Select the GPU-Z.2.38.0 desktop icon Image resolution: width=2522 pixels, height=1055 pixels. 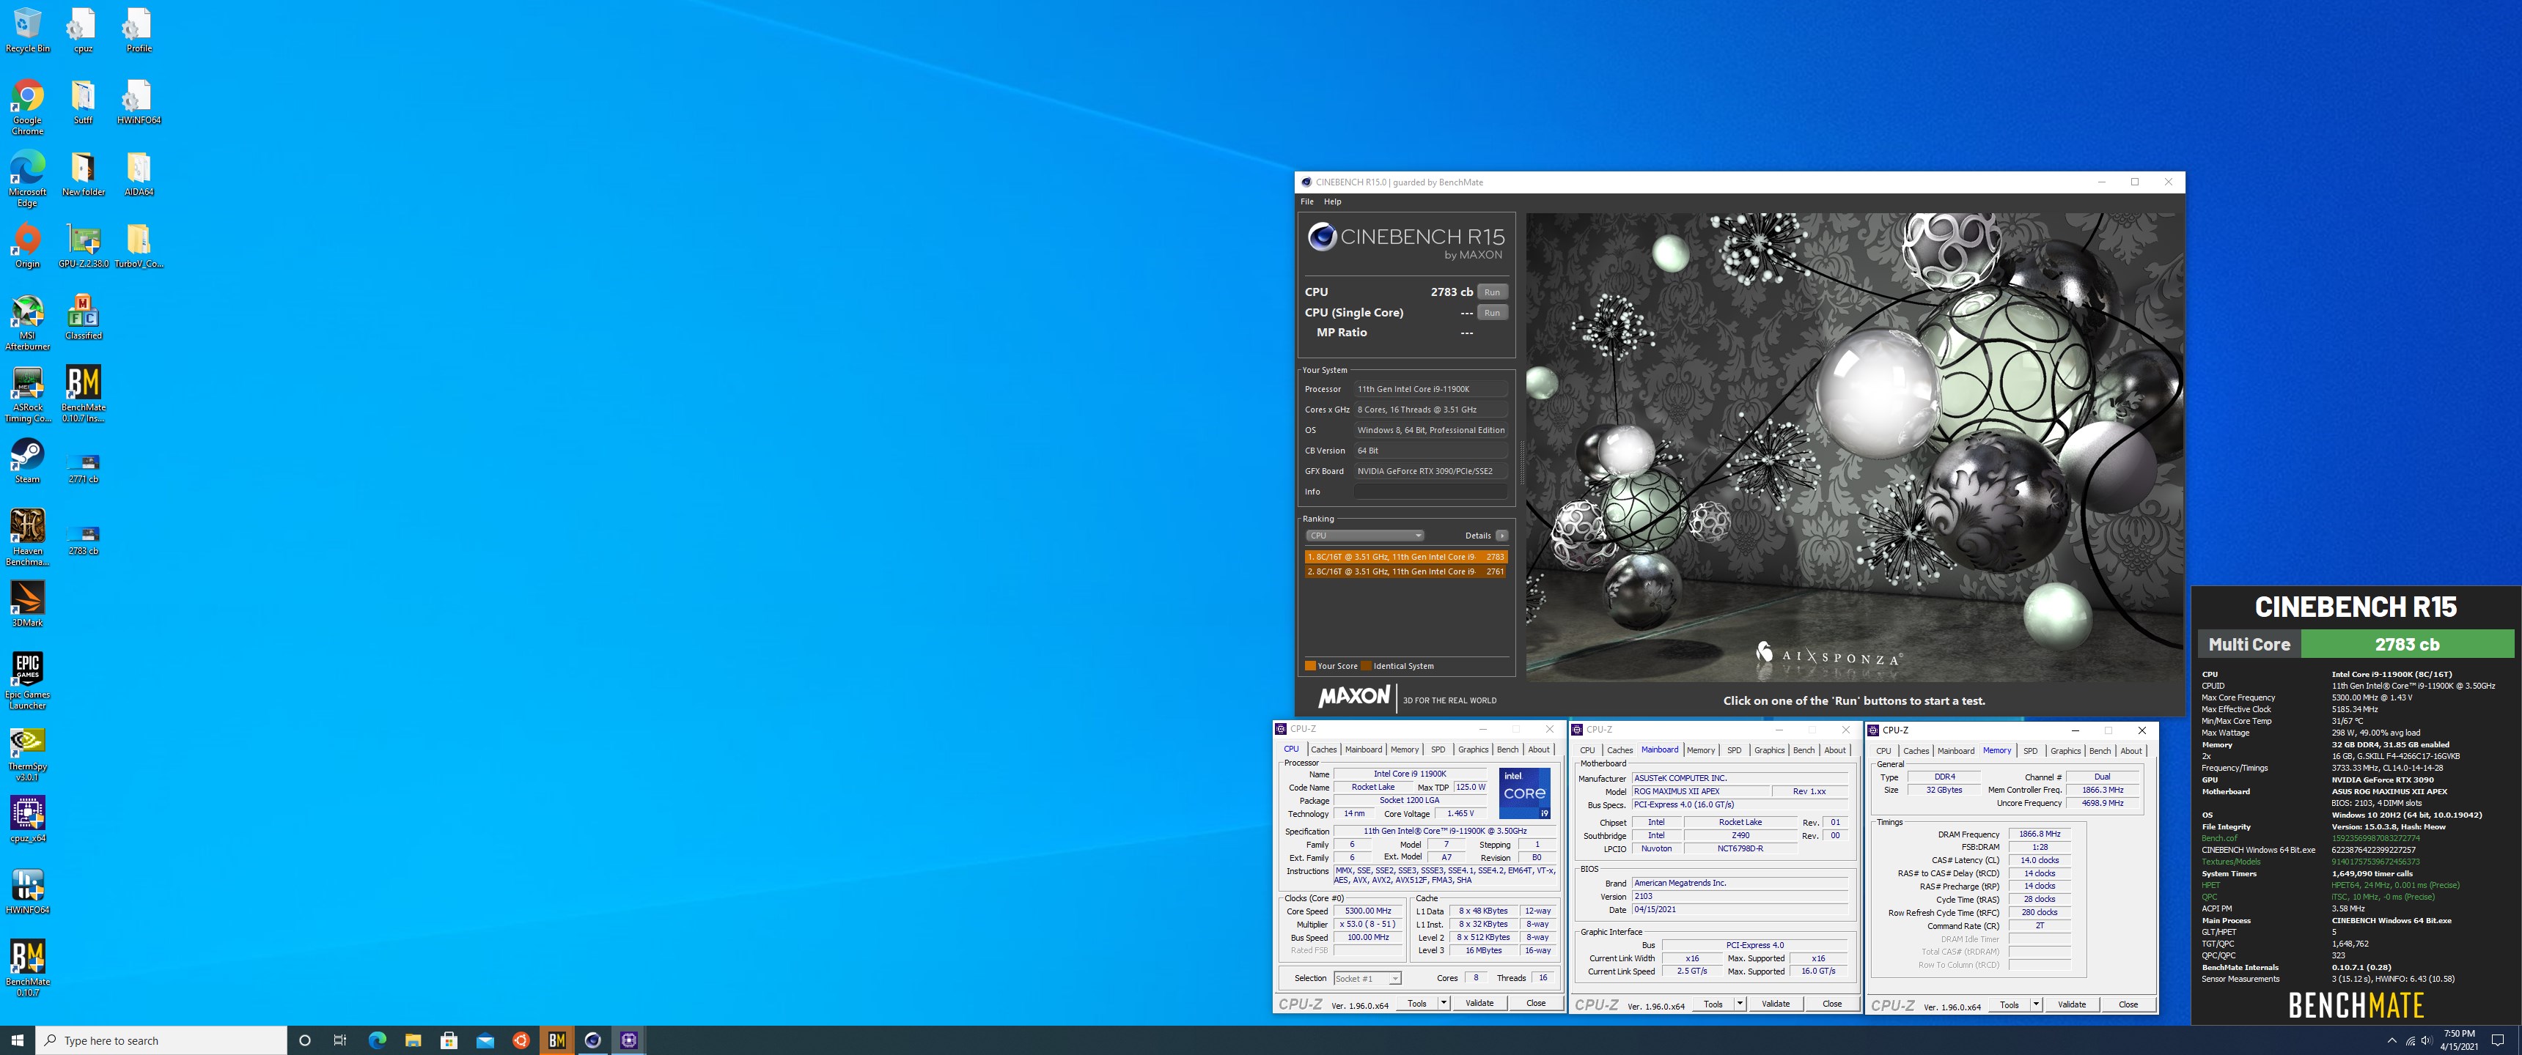click(84, 245)
